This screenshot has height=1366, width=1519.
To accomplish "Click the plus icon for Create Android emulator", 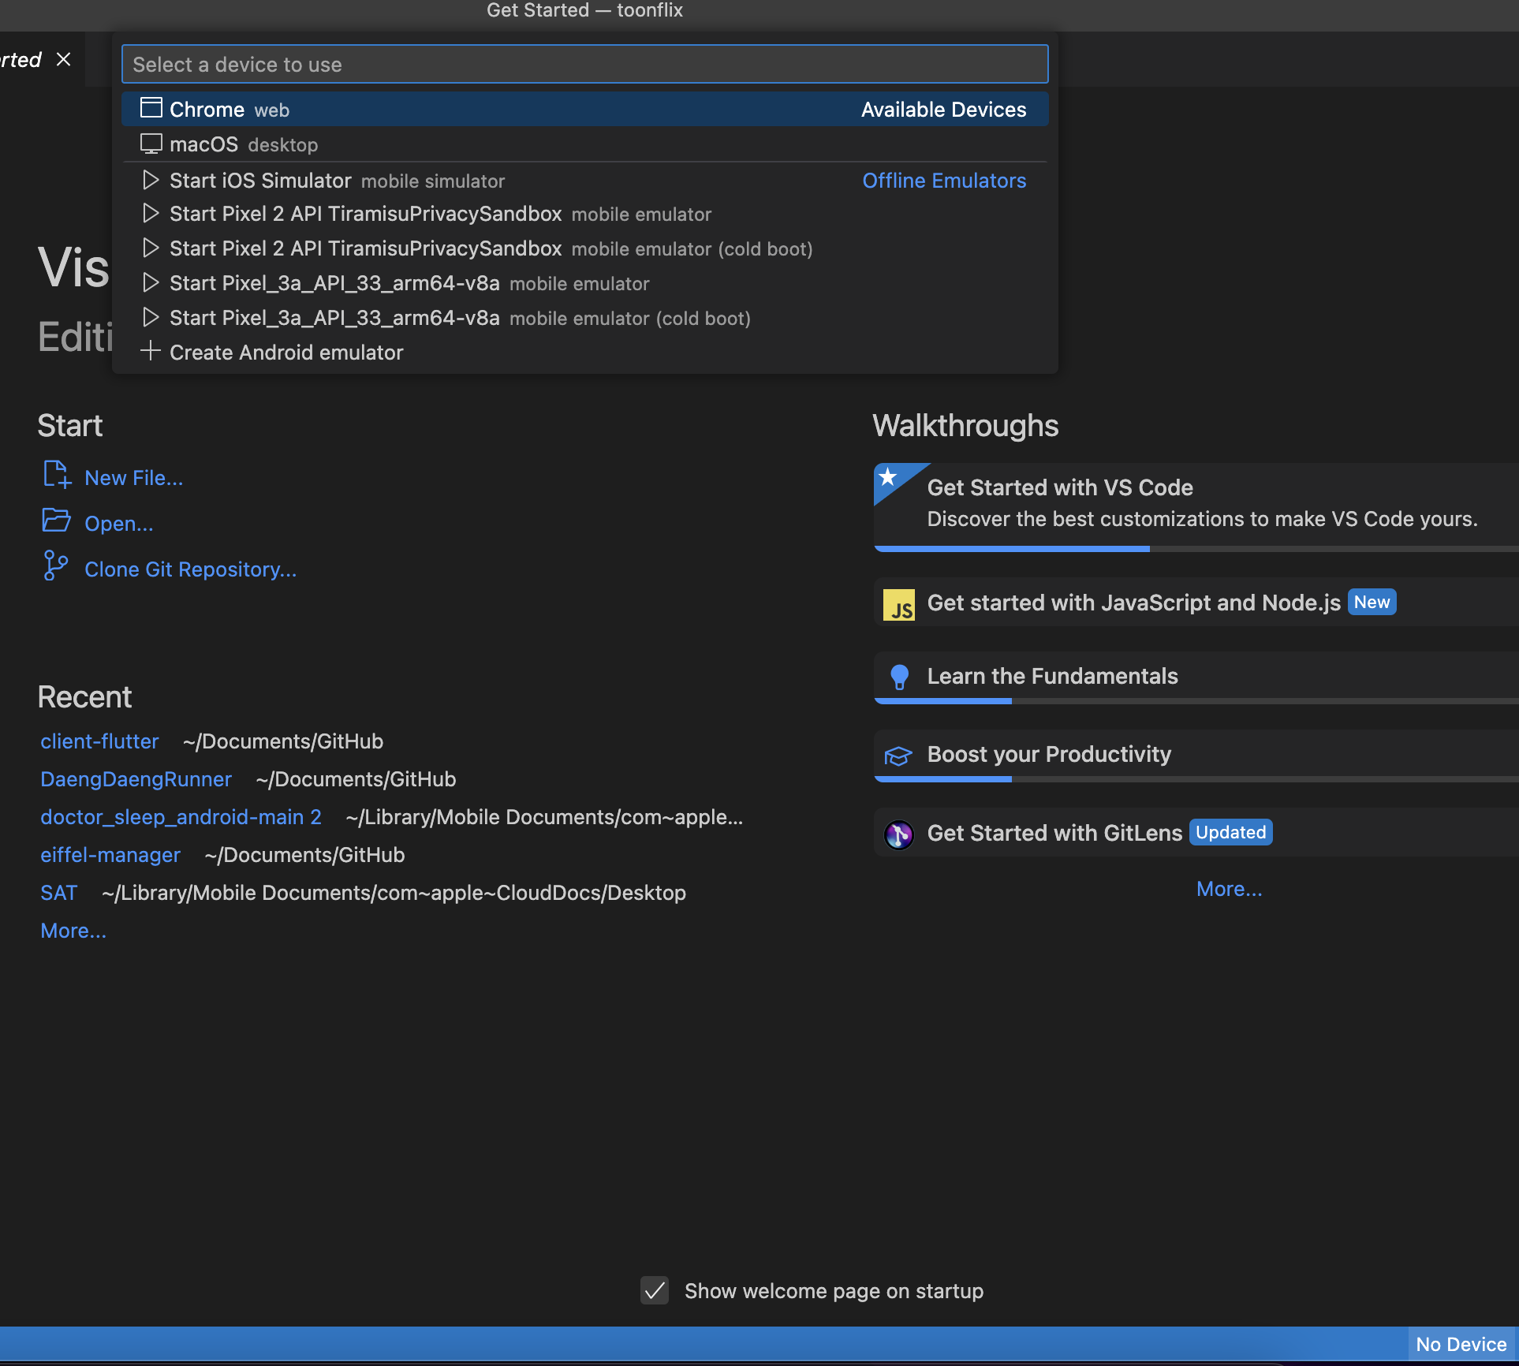I will point(150,351).
